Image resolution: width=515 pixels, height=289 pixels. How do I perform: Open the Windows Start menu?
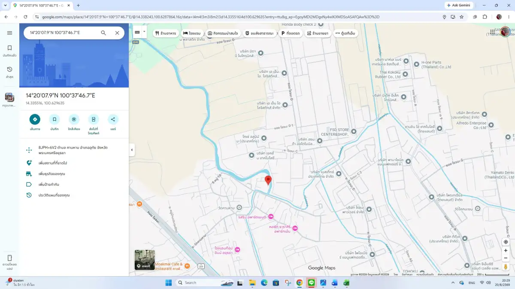point(168,283)
